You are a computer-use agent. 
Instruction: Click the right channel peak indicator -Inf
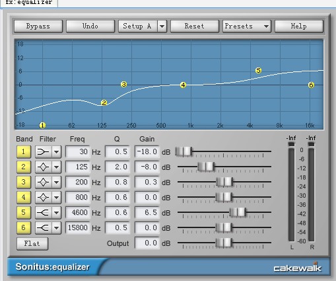click(x=311, y=138)
